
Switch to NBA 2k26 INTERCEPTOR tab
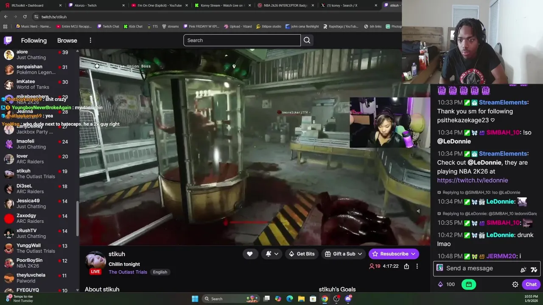click(x=286, y=6)
